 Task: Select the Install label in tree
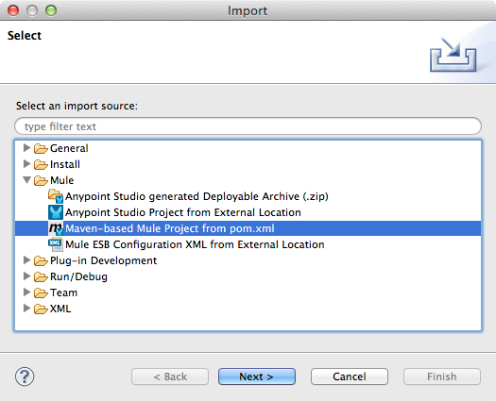tap(65, 164)
